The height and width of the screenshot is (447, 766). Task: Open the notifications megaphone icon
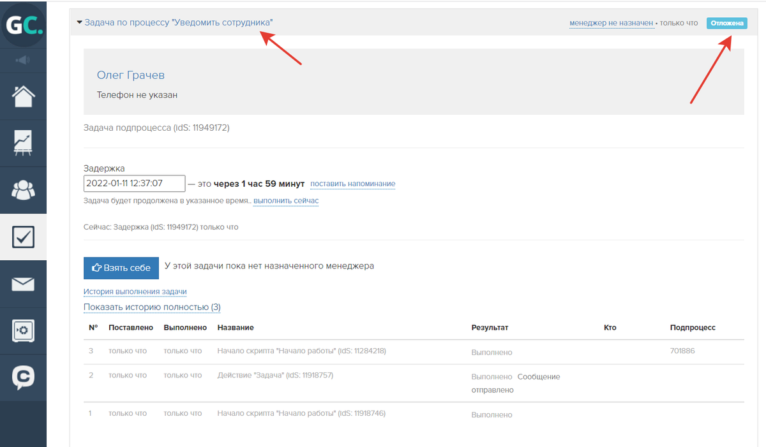tap(23, 60)
